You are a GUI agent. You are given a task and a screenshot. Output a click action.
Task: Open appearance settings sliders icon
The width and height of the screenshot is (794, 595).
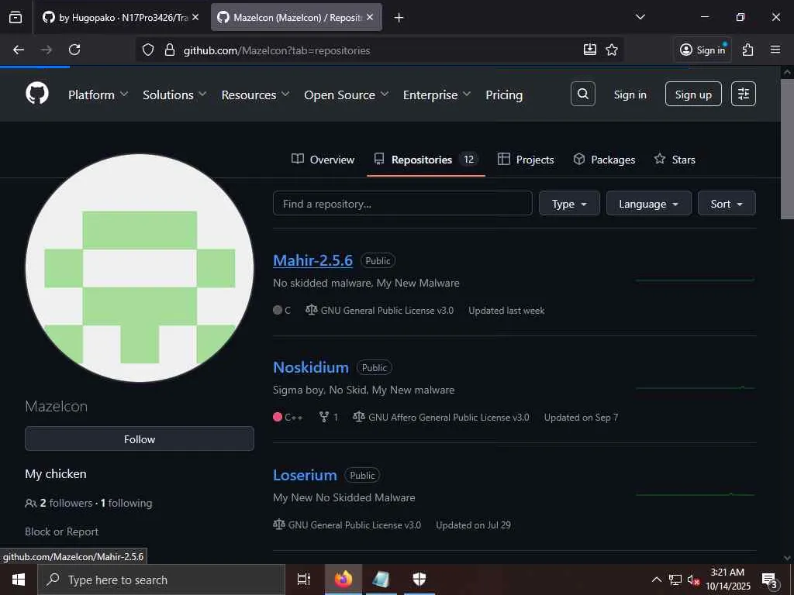(744, 94)
